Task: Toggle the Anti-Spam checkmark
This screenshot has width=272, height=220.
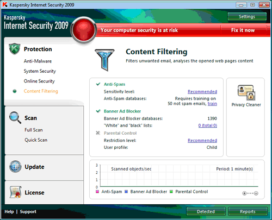Action: click(98, 84)
